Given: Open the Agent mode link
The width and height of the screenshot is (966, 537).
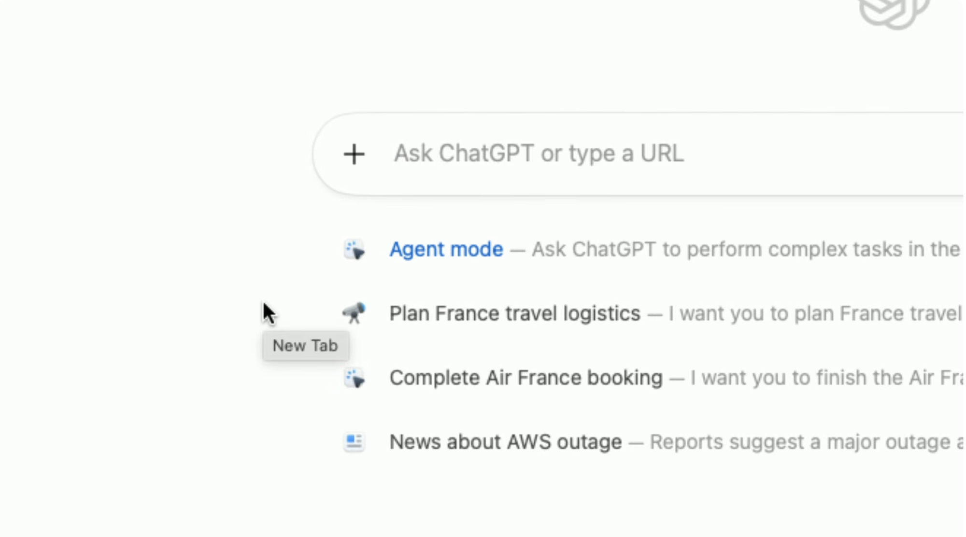Looking at the screenshot, I should [x=446, y=249].
